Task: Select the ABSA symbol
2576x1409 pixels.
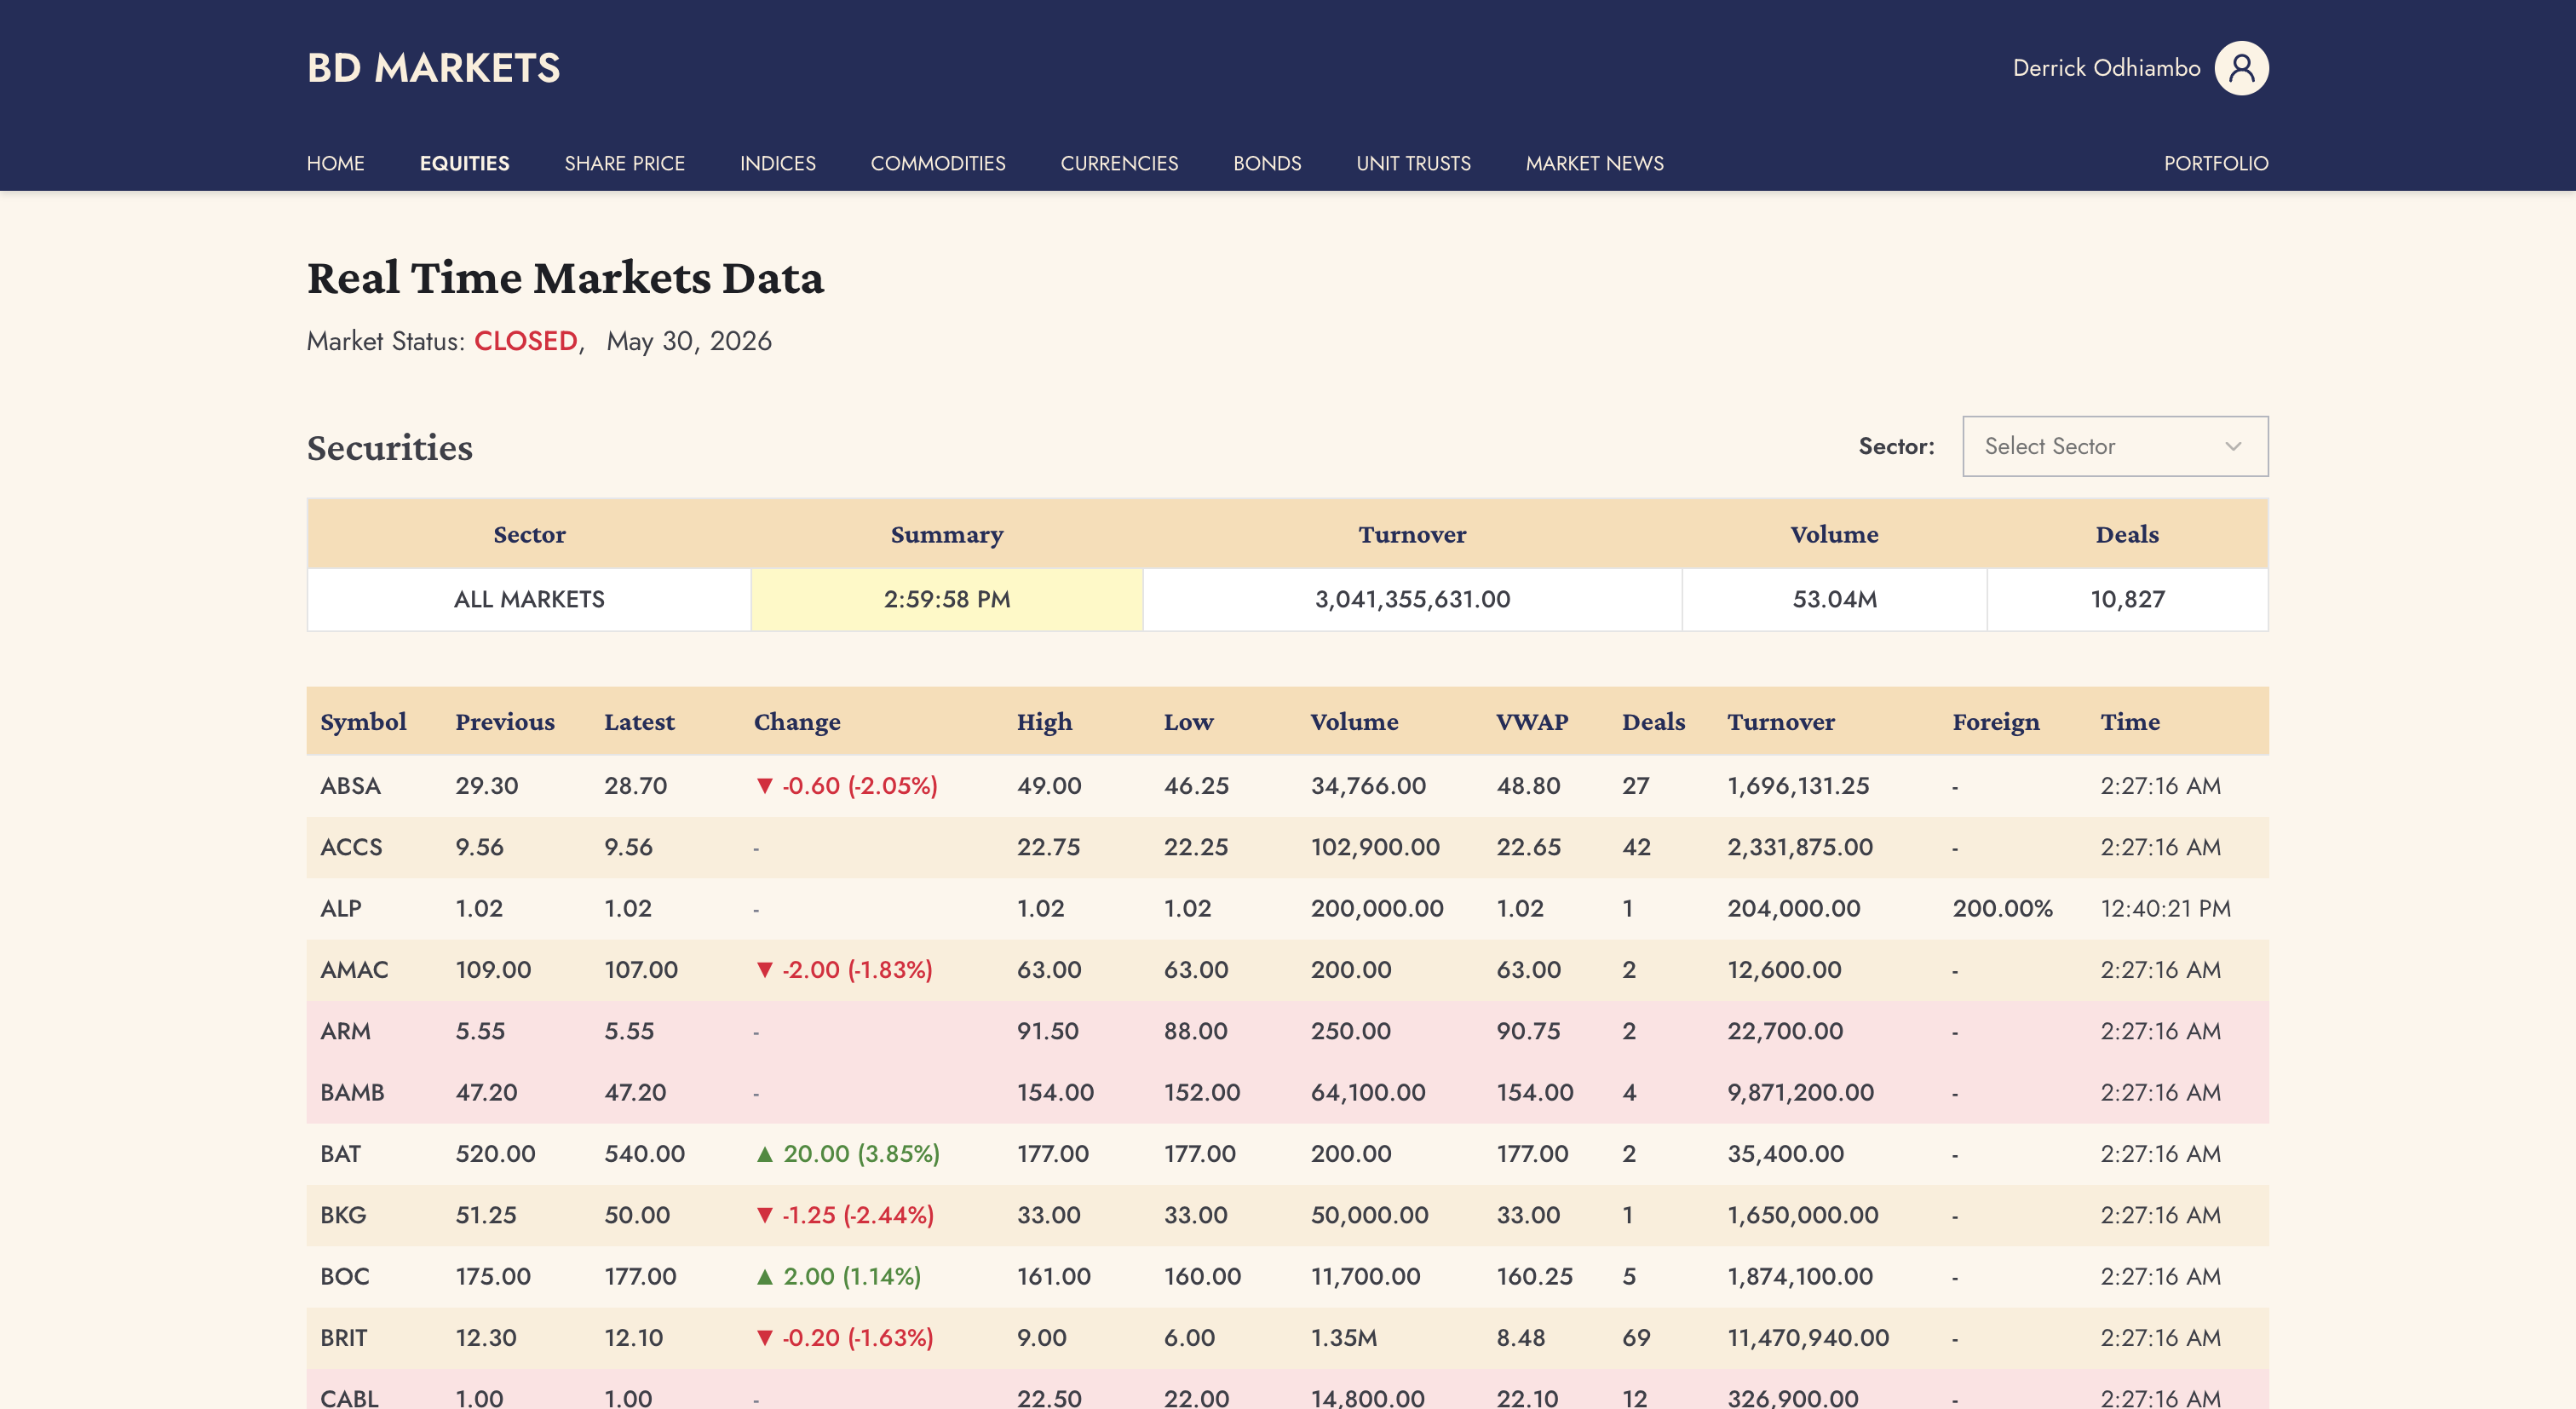Action: [x=350, y=785]
